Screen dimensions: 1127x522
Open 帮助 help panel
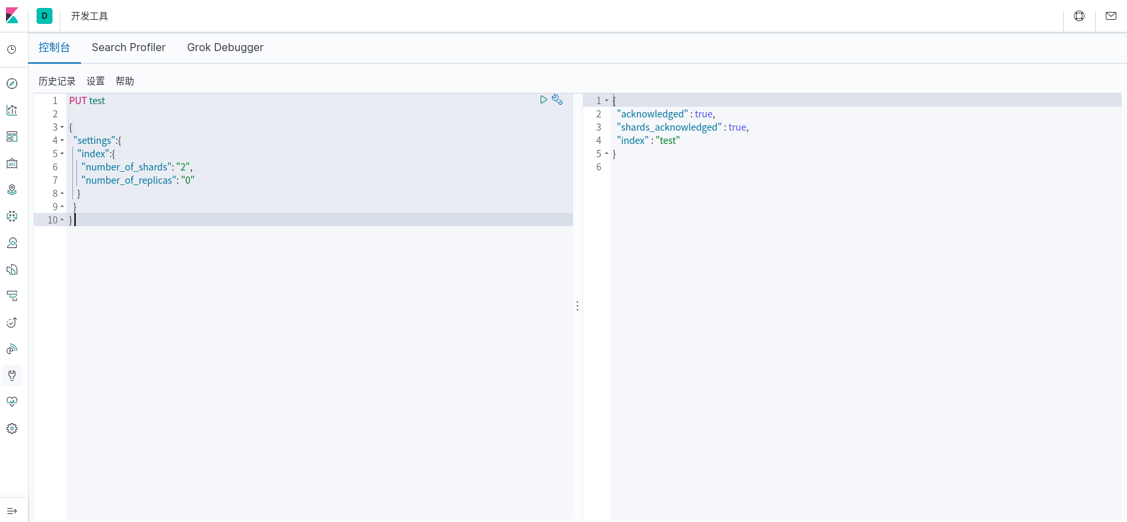(x=125, y=81)
